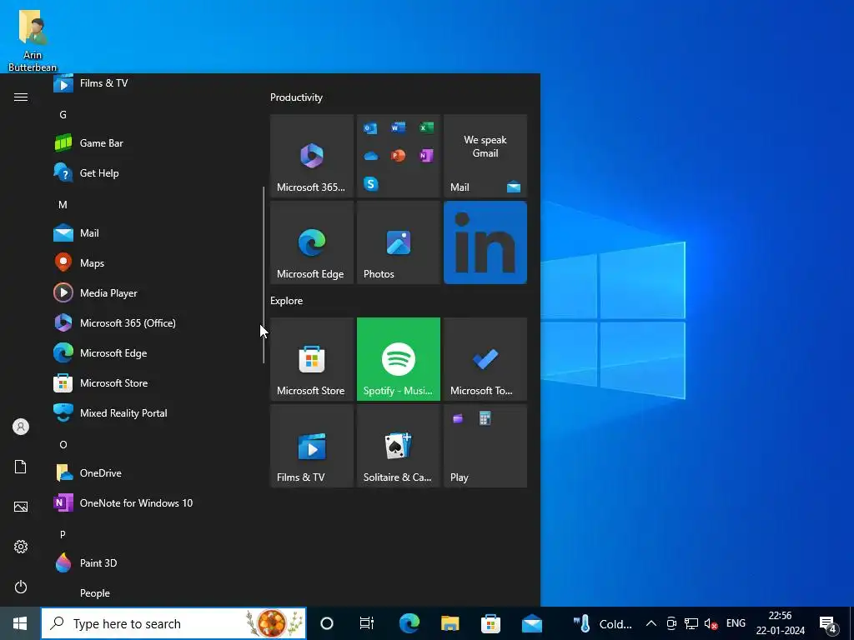
Task: Open Microsoft Edge tile
Action: pyautogui.click(x=312, y=242)
